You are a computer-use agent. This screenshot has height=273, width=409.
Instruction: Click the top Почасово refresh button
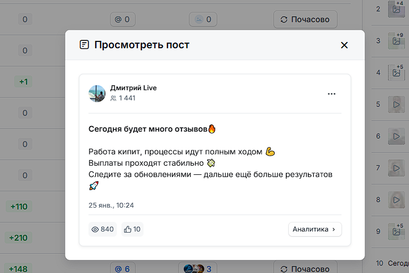click(305, 19)
